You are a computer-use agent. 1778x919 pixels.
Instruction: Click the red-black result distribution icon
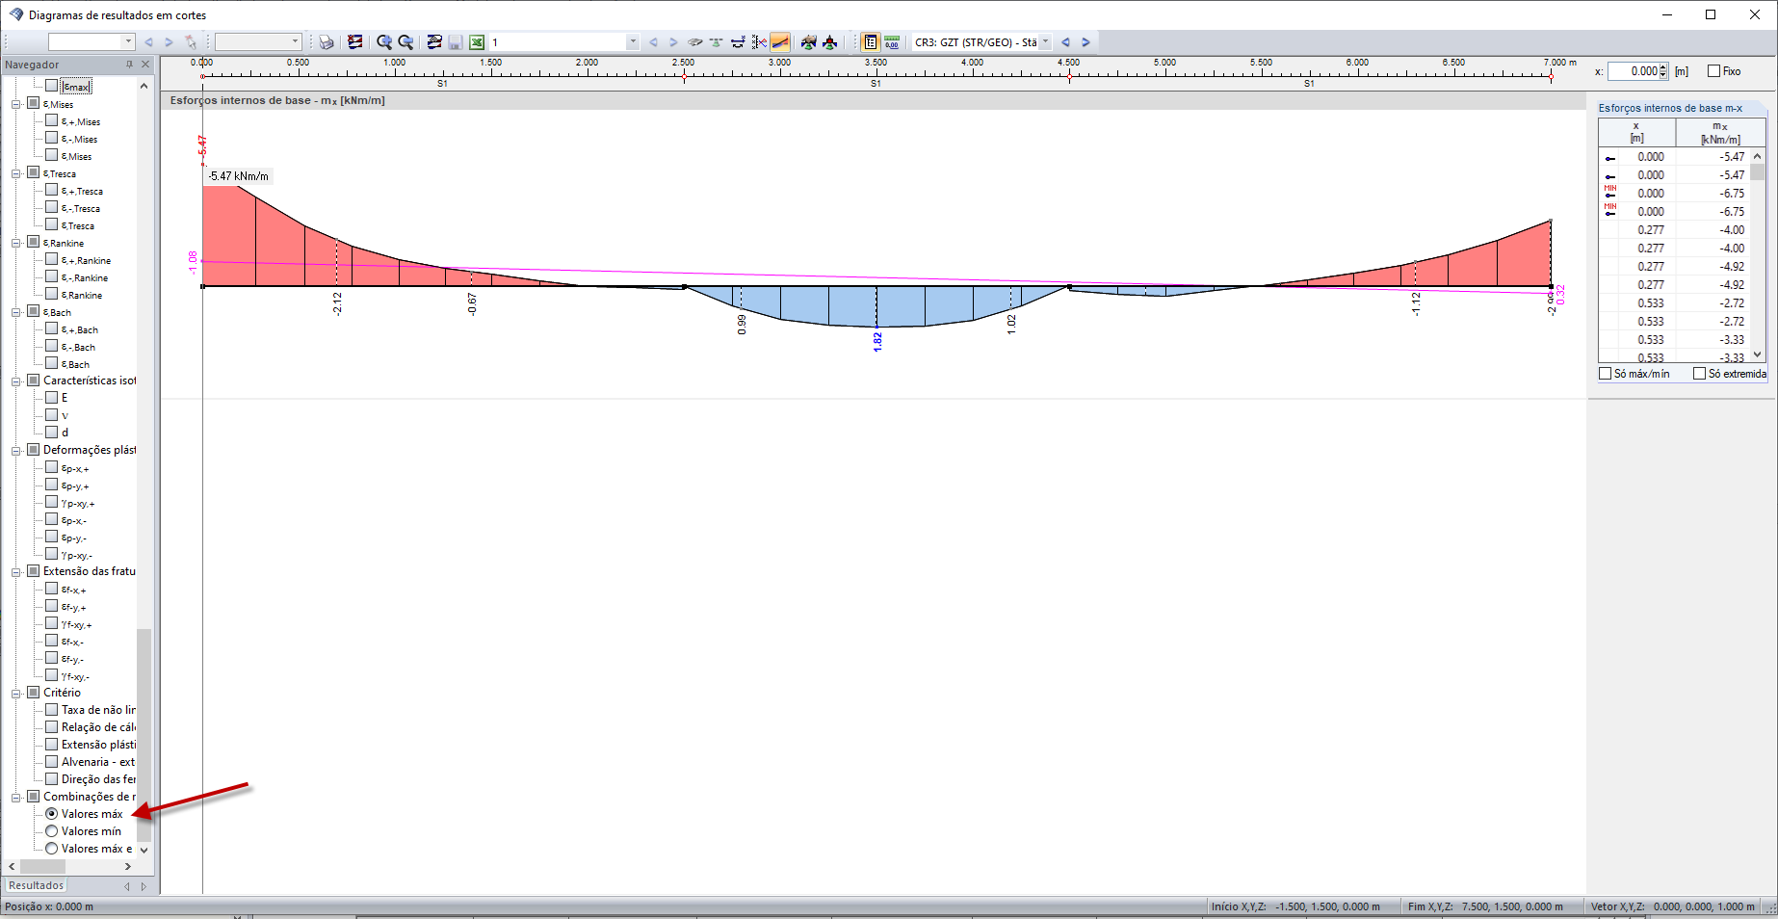pos(830,42)
